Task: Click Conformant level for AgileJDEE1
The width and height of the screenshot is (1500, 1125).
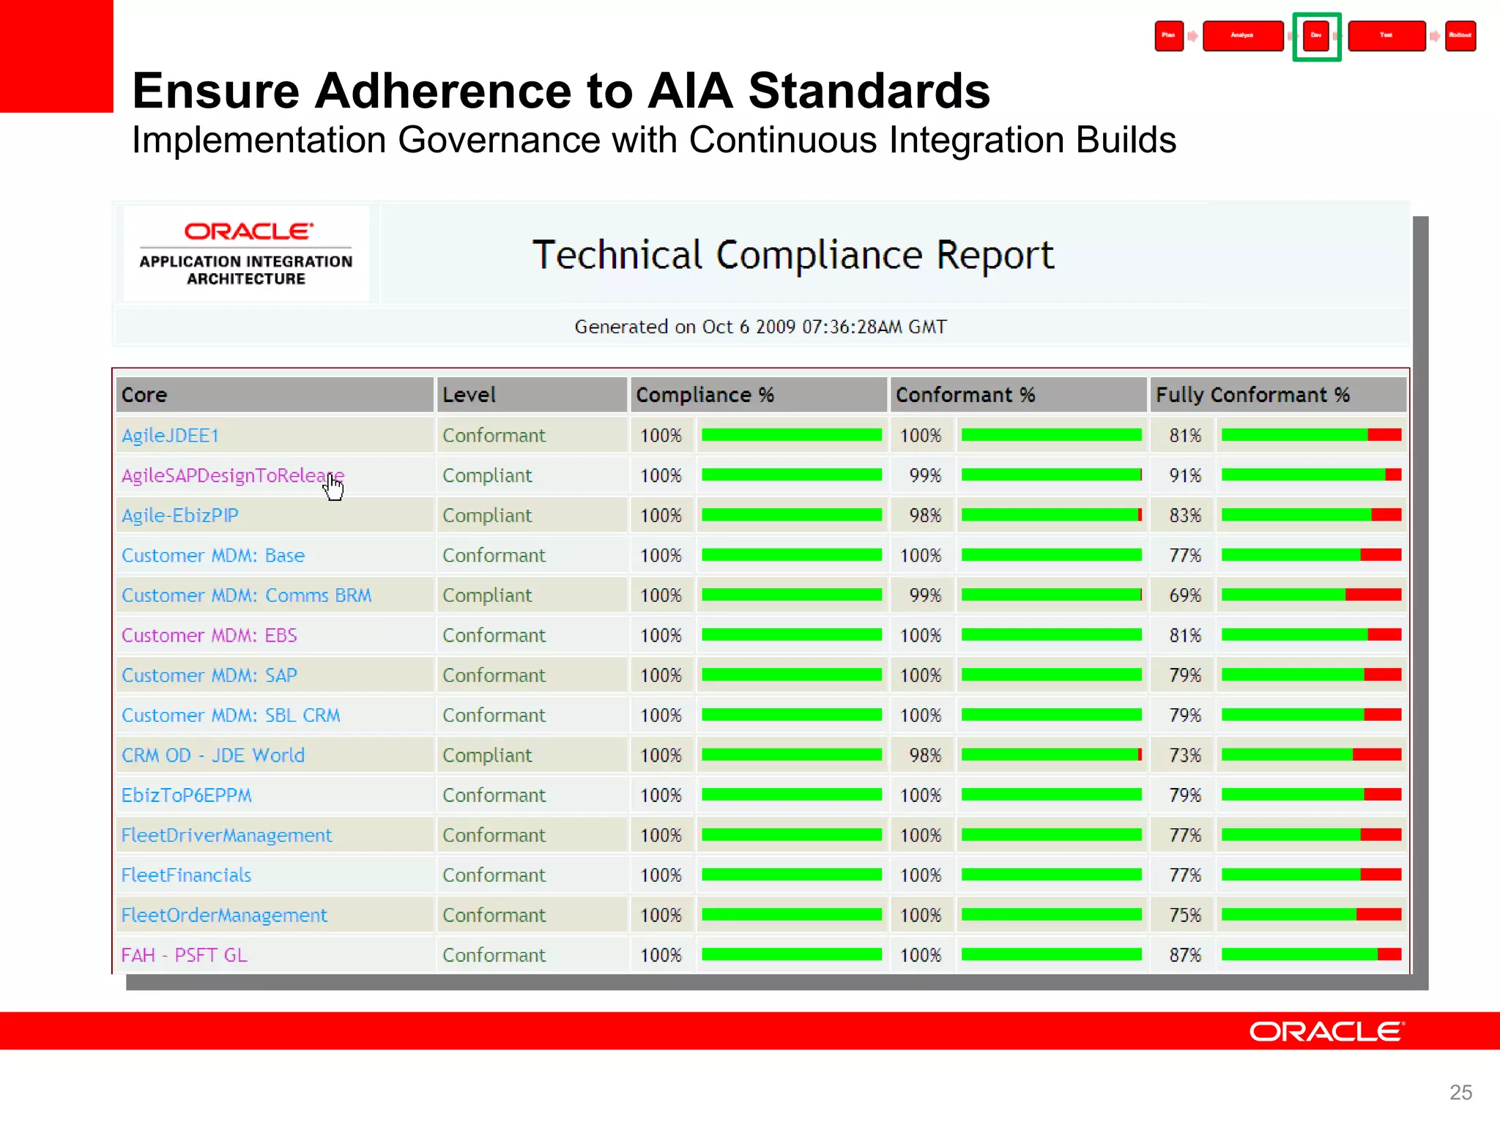Action: [x=494, y=435]
